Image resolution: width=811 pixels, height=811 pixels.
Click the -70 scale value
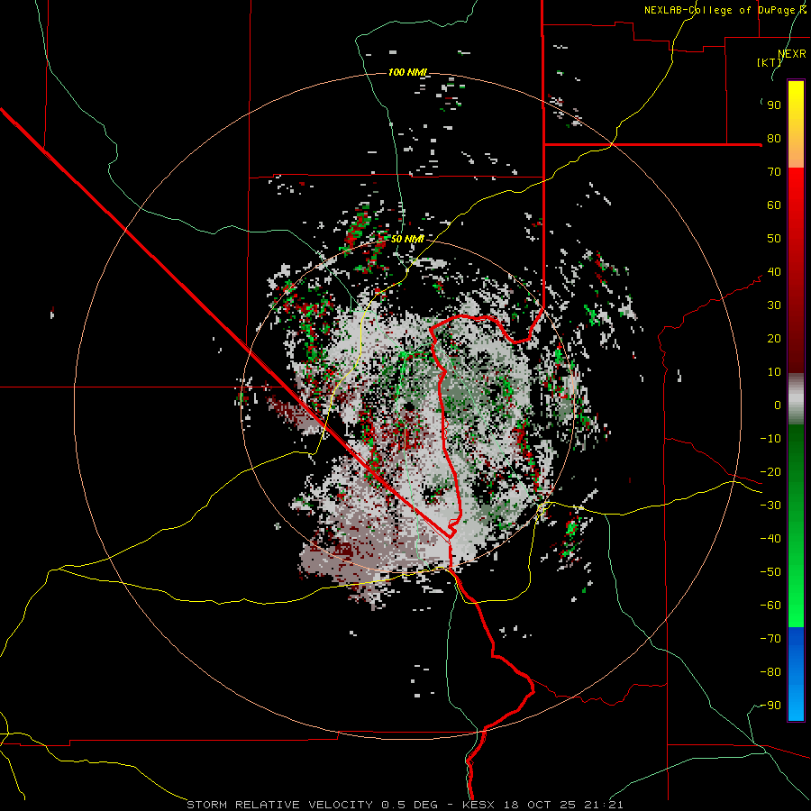click(x=770, y=639)
